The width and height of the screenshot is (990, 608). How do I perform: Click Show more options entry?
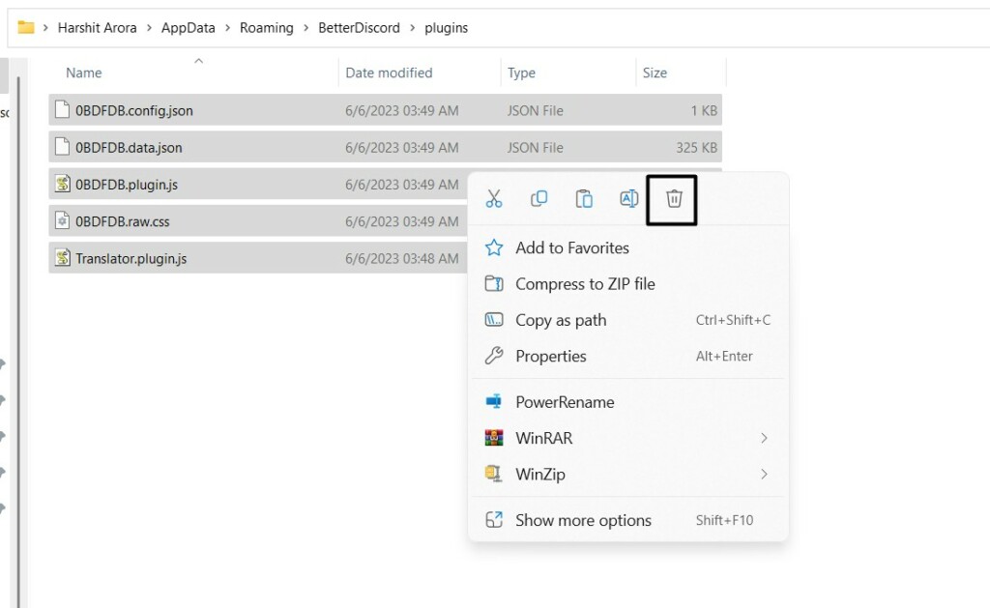point(583,520)
